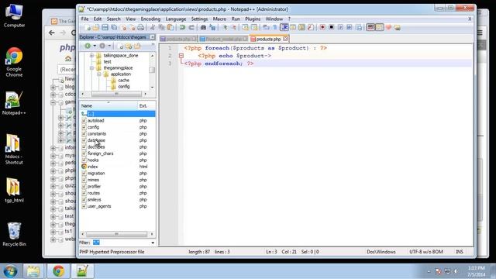The width and height of the screenshot is (496, 279).
Task: Collapse the thegamingplace folder node
Action: tap(91, 68)
